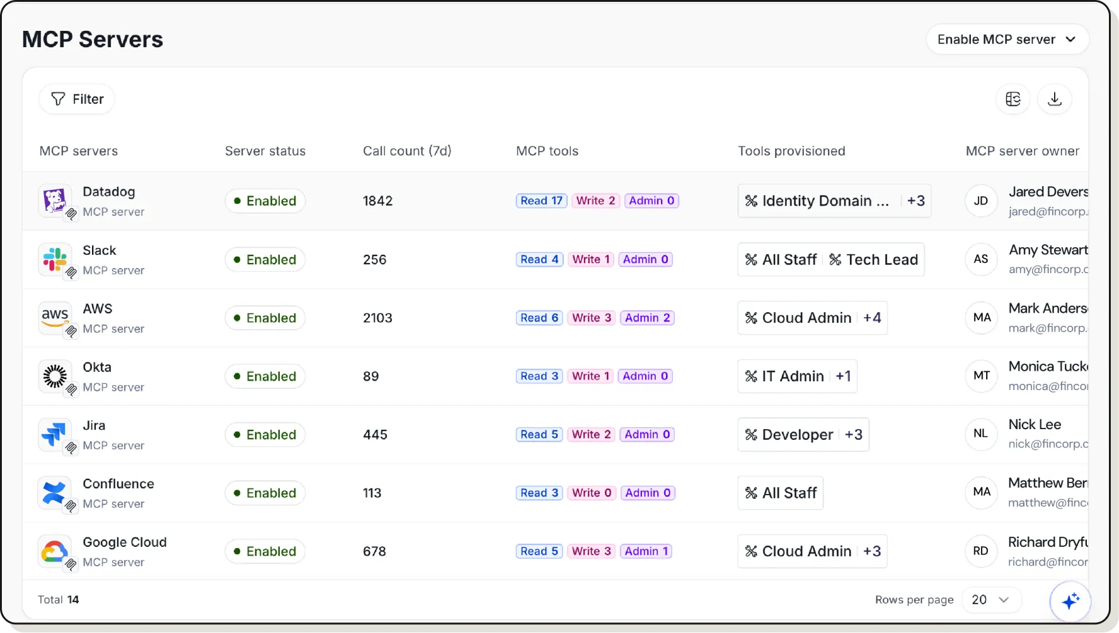This screenshot has height=633, width=1119.
Task: Click the owner name Amy Stewart
Action: point(1048,250)
